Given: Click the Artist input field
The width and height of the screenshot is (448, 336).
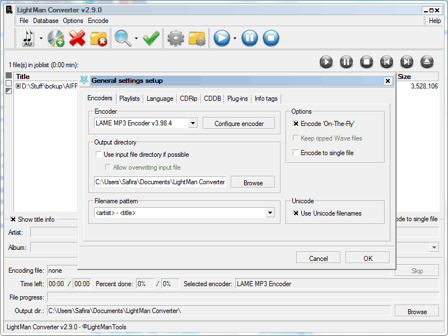Looking at the screenshot, I should [x=54, y=232].
